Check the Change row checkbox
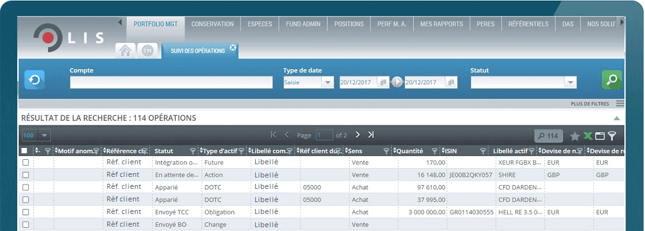This screenshot has width=645, height=231. pos(25,225)
